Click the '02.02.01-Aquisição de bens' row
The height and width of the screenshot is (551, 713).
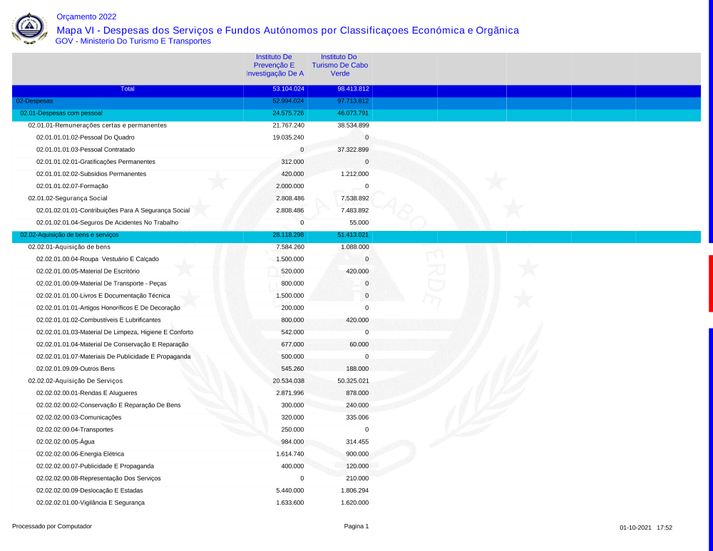[x=69, y=247]
